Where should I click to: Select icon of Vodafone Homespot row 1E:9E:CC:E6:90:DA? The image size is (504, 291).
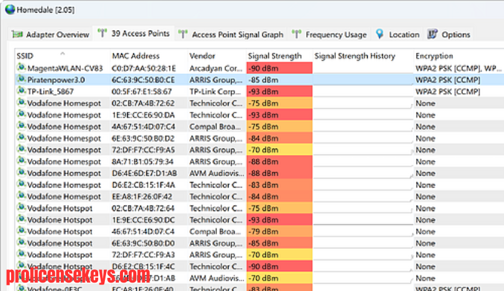pyautogui.click(x=21, y=114)
